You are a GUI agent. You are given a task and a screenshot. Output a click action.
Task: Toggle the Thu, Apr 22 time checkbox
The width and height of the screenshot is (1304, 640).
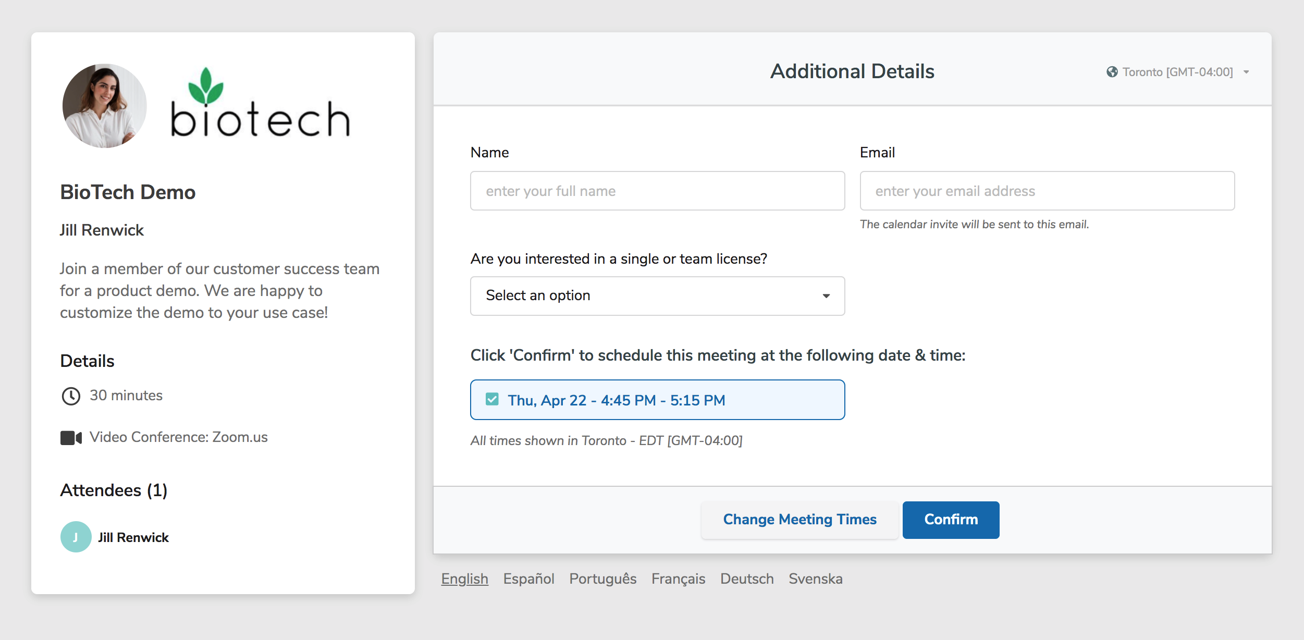pyautogui.click(x=492, y=400)
